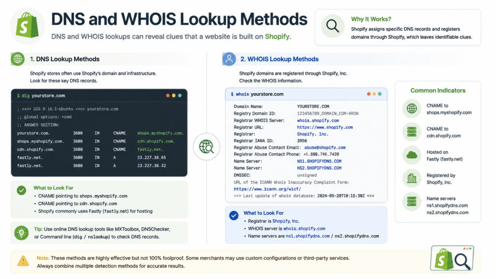Click the IP address 23.227.38.32
The image size is (496, 279).
click(x=151, y=166)
